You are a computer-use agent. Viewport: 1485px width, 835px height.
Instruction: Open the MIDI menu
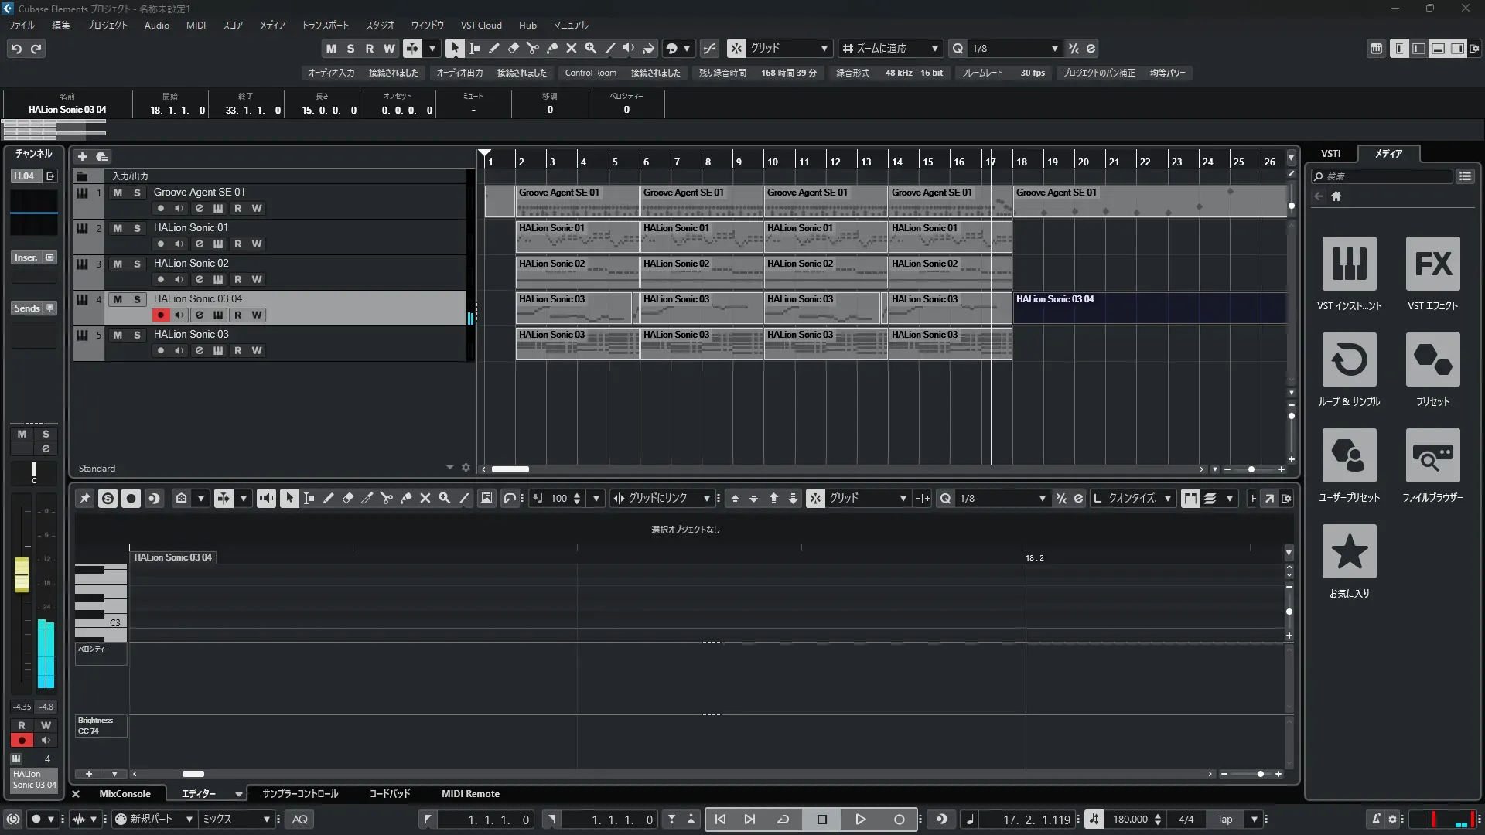pos(196,25)
